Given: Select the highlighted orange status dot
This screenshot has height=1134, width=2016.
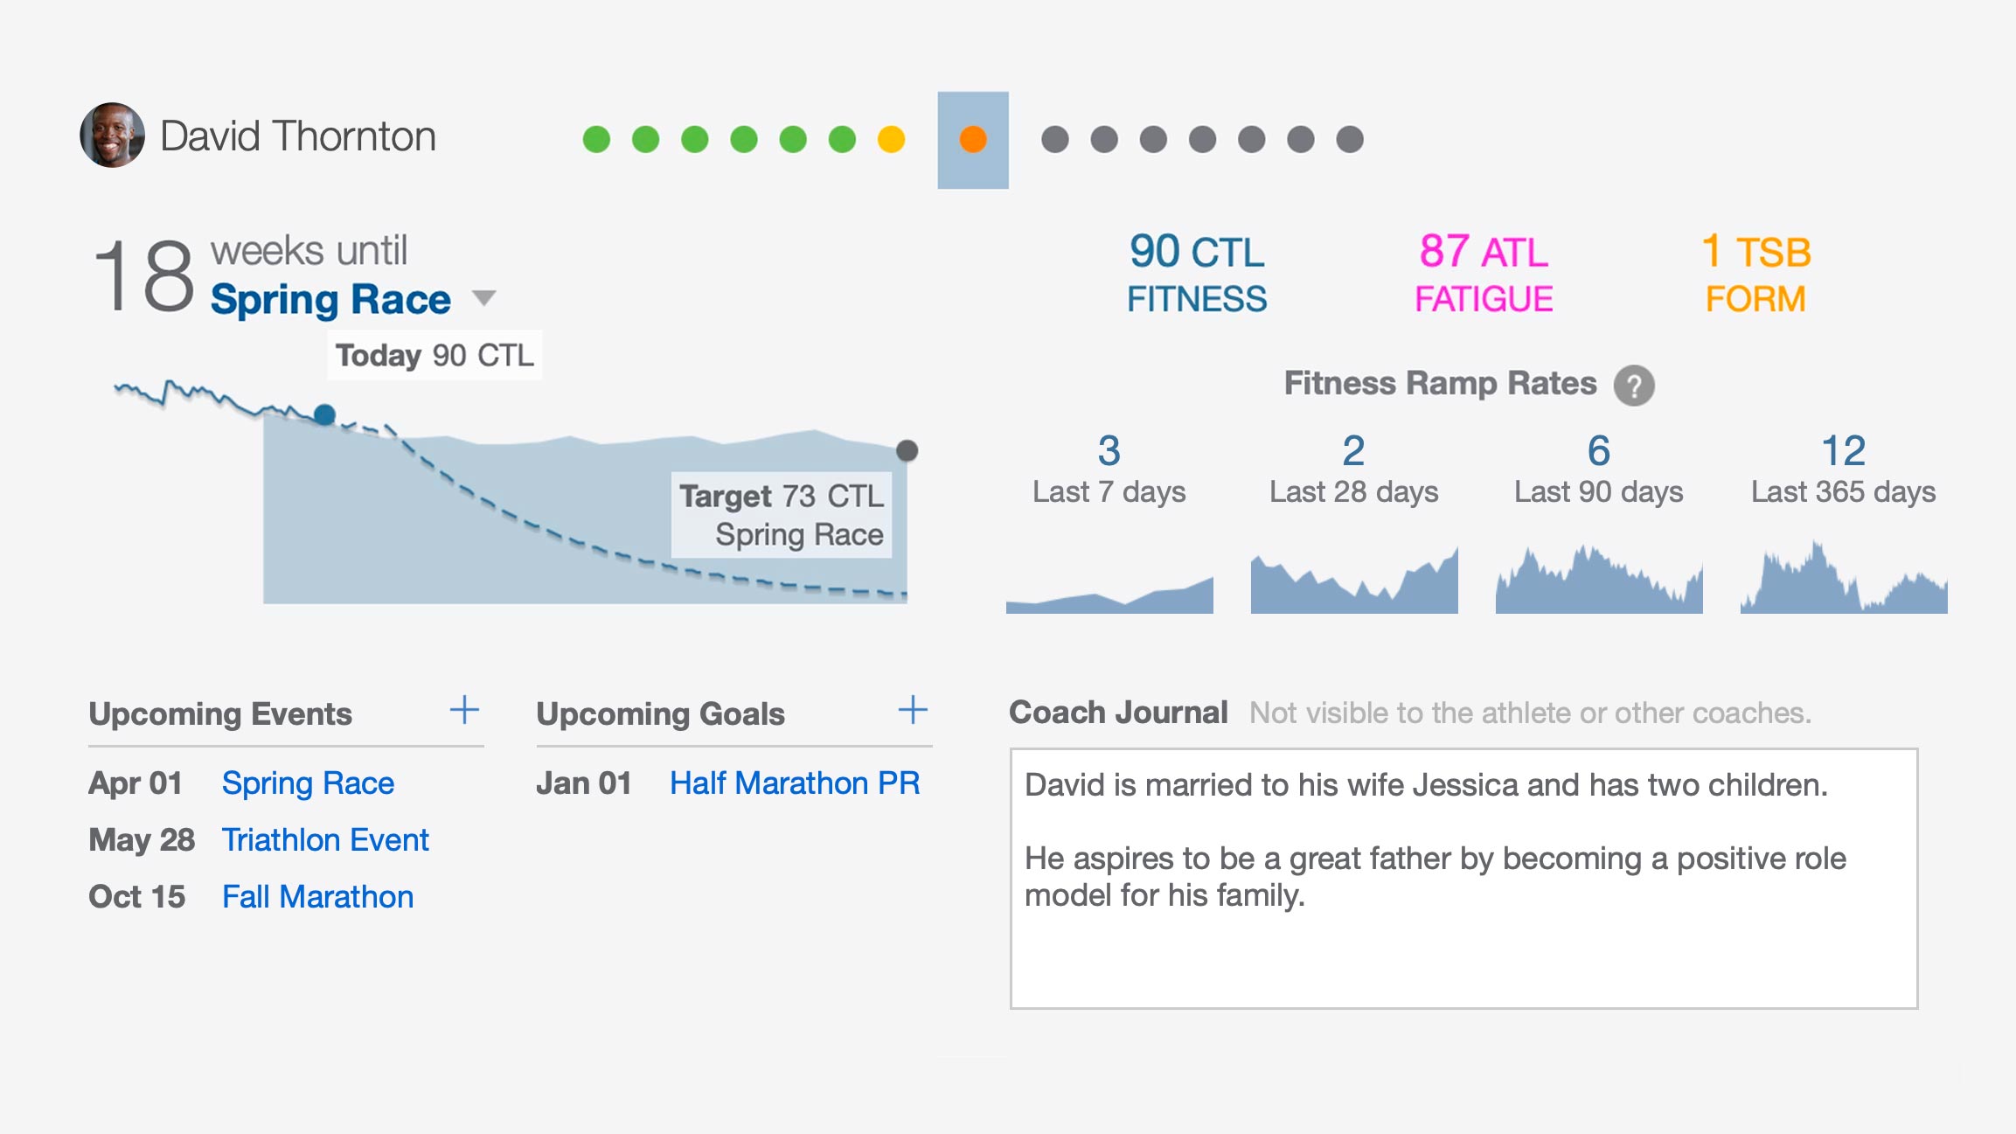Looking at the screenshot, I should [973, 139].
